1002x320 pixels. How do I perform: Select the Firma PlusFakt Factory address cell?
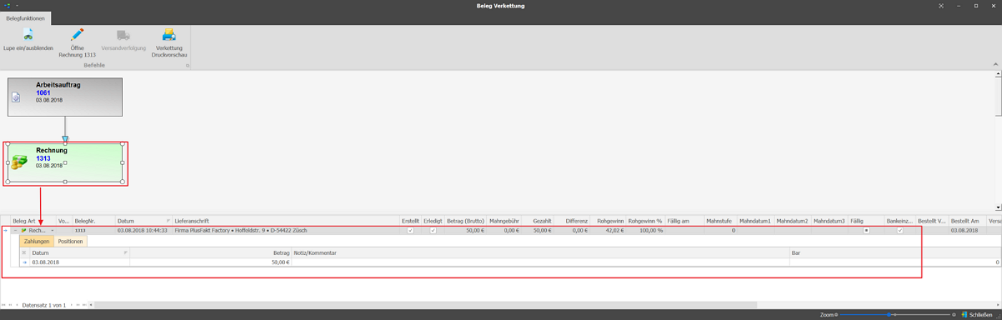coord(286,231)
